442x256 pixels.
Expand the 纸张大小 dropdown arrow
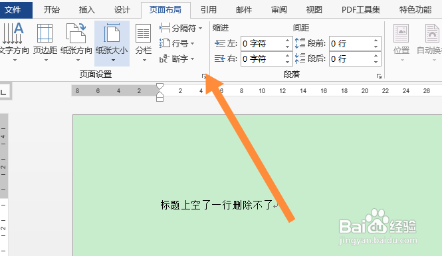pyautogui.click(x=113, y=61)
